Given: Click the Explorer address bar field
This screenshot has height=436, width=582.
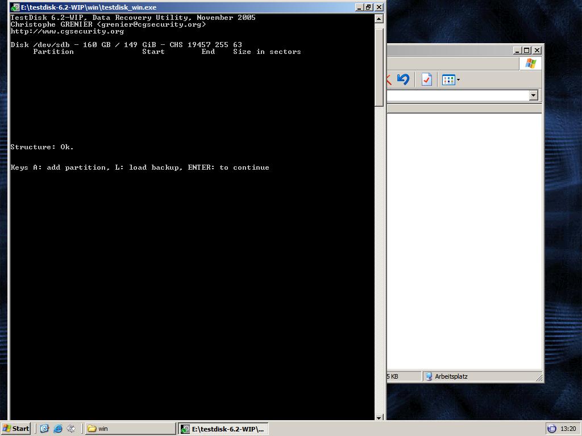Looking at the screenshot, I should point(458,95).
